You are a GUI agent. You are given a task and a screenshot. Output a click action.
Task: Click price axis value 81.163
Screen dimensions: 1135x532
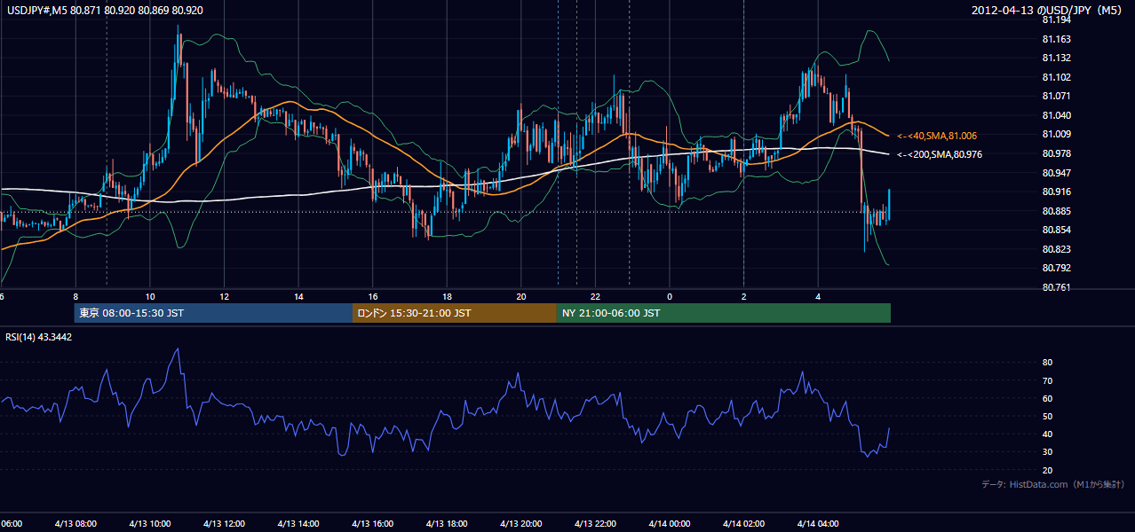[1057, 39]
